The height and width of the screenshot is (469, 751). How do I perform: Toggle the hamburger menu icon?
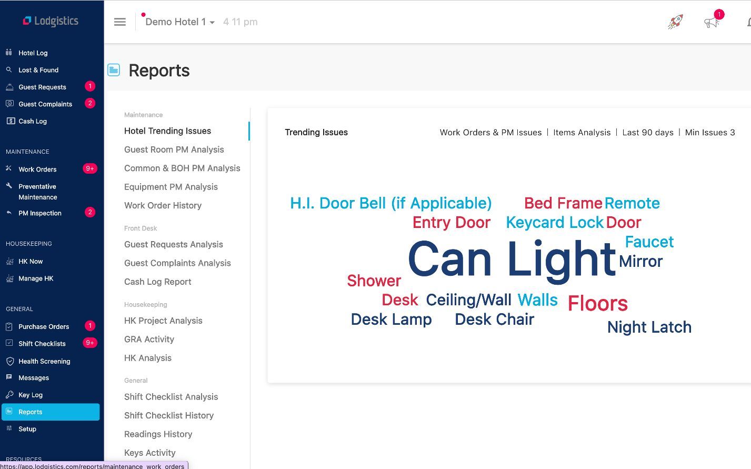(x=120, y=22)
